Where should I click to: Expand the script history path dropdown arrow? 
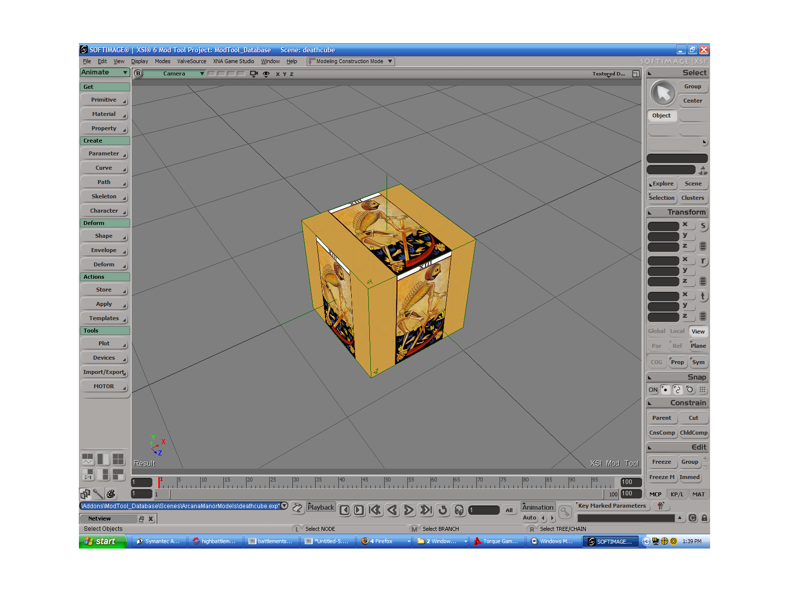point(285,506)
